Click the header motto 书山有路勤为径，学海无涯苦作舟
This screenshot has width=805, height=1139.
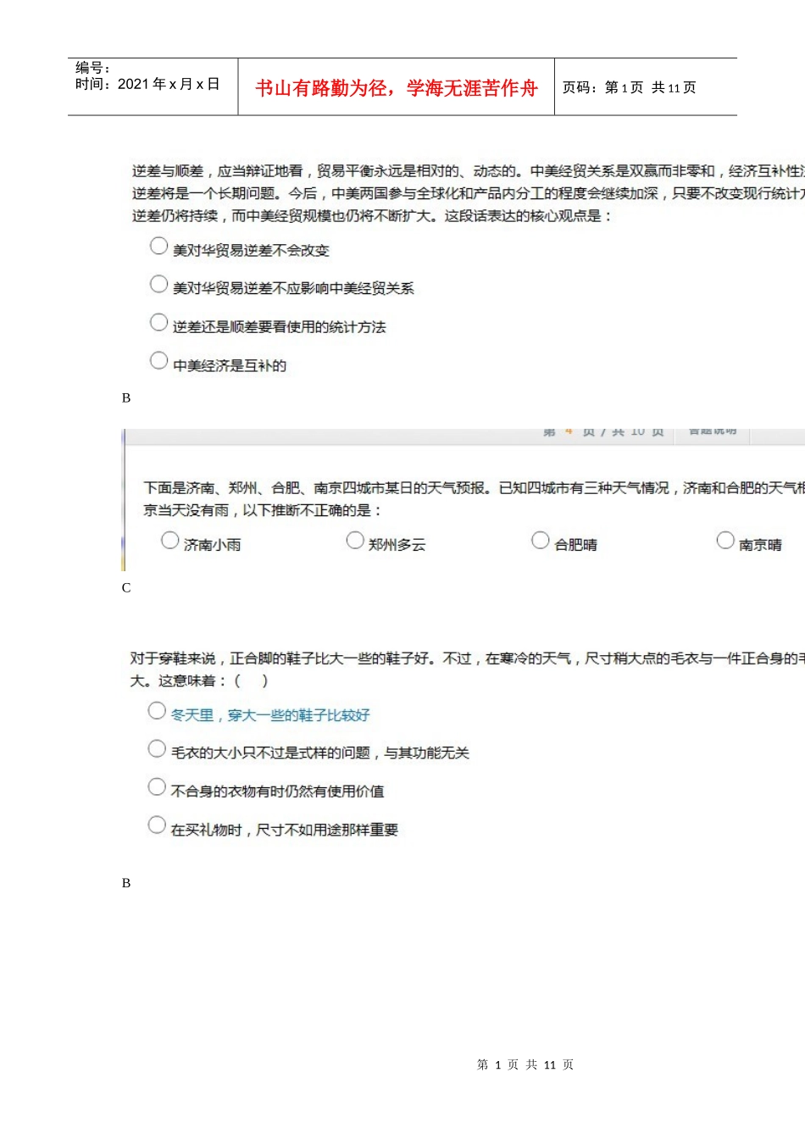coord(397,88)
